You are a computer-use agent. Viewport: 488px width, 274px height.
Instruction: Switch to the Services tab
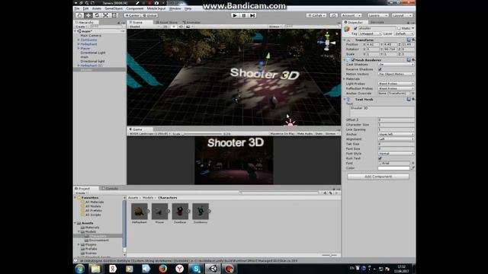click(x=377, y=22)
